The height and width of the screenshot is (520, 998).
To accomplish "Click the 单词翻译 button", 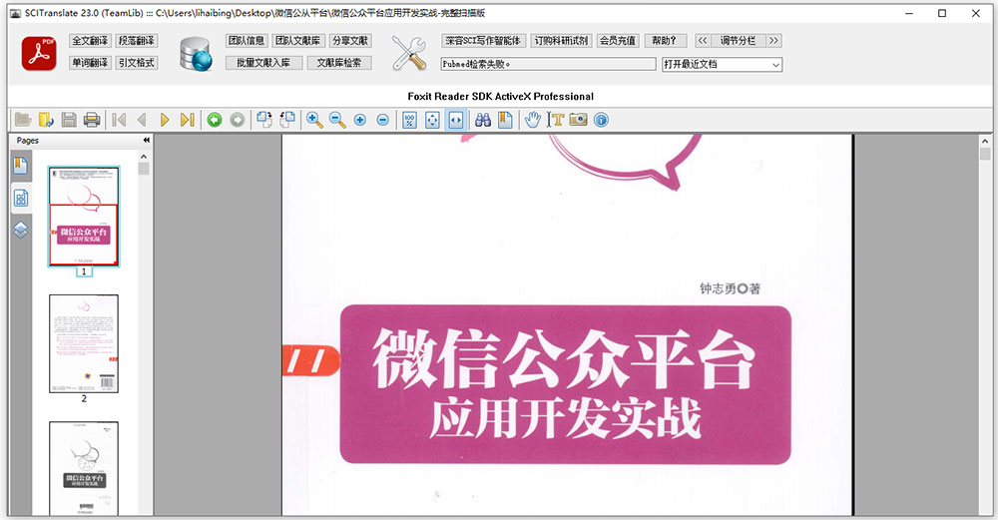I will 90,63.
